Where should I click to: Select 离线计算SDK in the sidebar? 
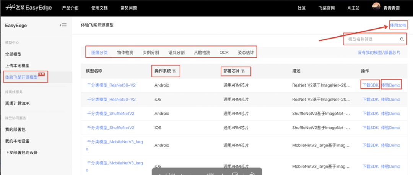click(x=17, y=103)
